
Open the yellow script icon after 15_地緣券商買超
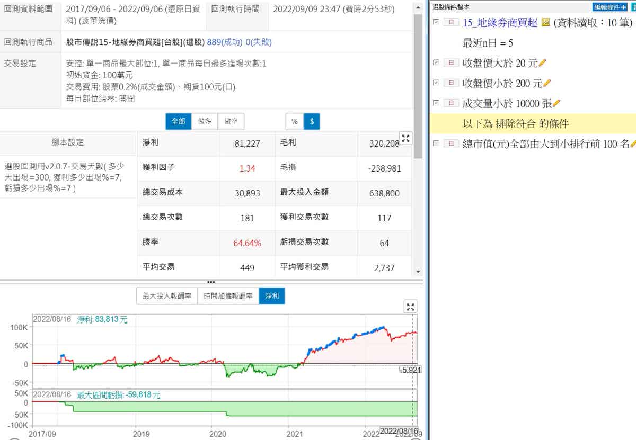pyautogui.click(x=546, y=23)
